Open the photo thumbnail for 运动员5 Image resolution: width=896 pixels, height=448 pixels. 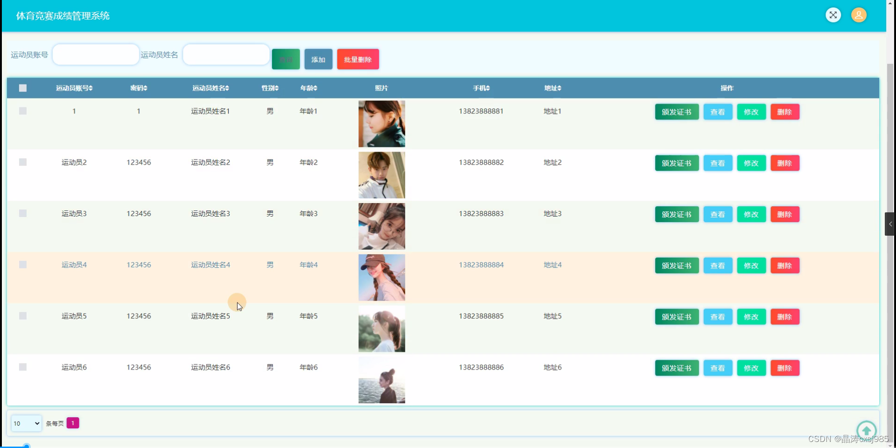click(382, 329)
